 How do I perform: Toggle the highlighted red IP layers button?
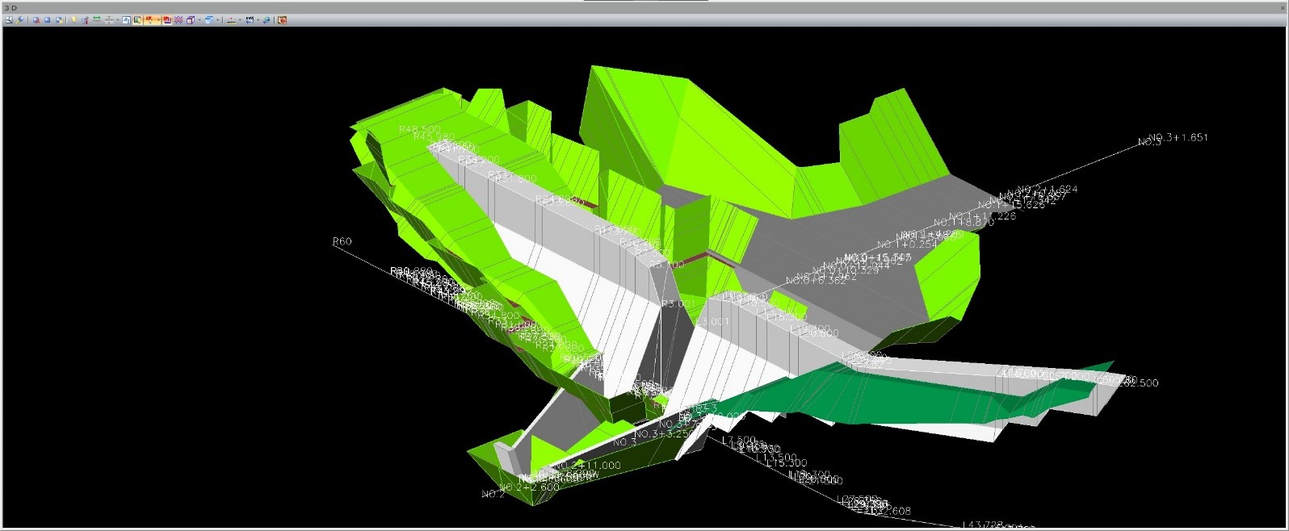click(167, 19)
